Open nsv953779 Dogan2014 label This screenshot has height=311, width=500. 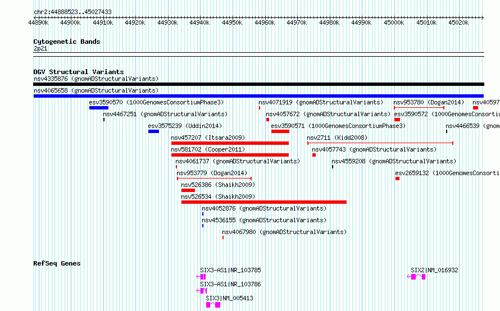pos(212,173)
